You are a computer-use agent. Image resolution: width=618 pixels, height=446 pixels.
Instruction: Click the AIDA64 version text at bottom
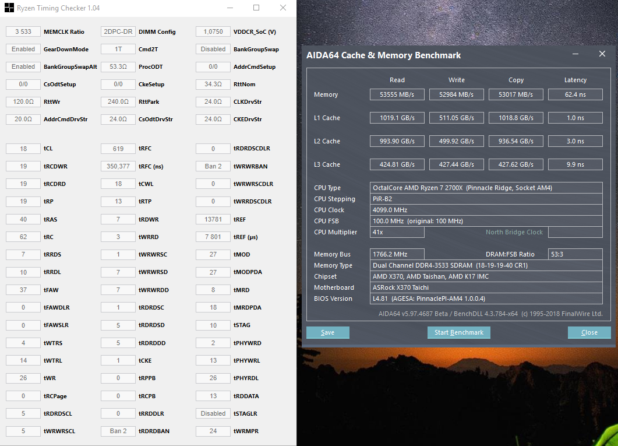pos(490,314)
